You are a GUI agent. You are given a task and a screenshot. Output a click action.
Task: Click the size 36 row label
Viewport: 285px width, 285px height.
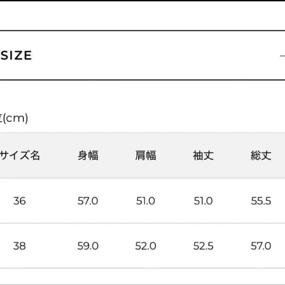click(x=19, y=201)
